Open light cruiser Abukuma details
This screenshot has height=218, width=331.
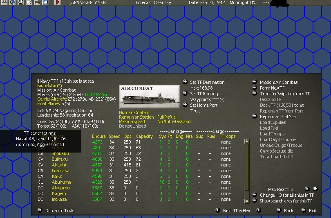pos(61,182)
